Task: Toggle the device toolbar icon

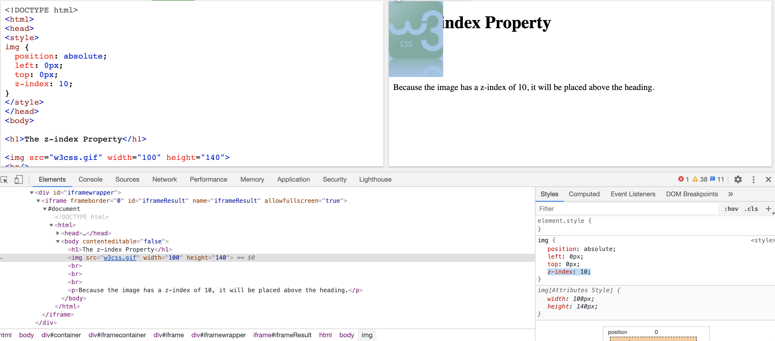Action: click(x=19, y=180)
